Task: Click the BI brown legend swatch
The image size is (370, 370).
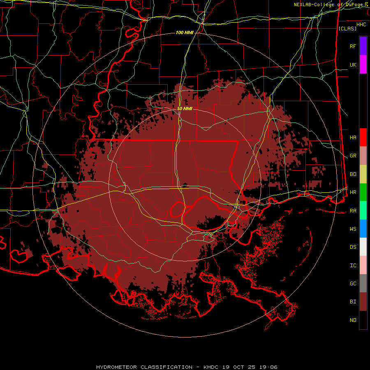Action: [363, 302]
